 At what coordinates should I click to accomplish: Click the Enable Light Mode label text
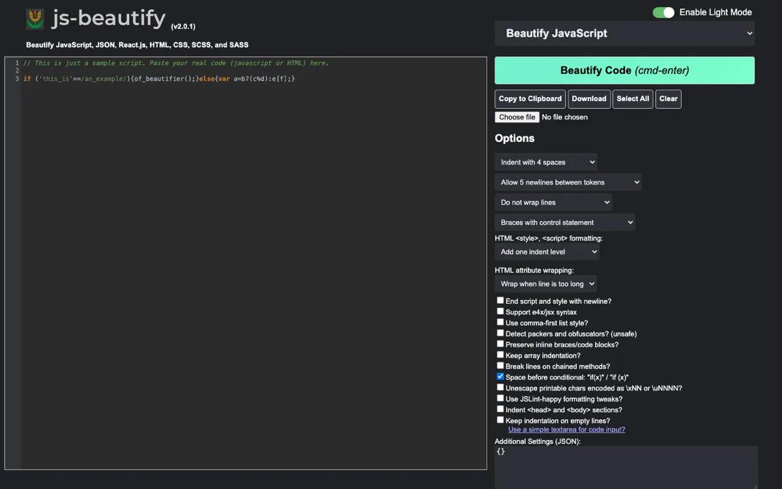coord(716,12)
